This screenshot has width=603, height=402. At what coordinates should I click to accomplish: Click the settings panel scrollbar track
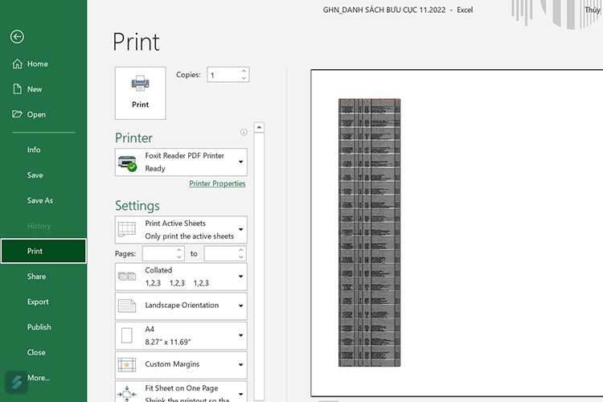259,266
